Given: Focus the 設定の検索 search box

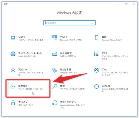Looking at the screenshot, I should click(x=69, y=23).
